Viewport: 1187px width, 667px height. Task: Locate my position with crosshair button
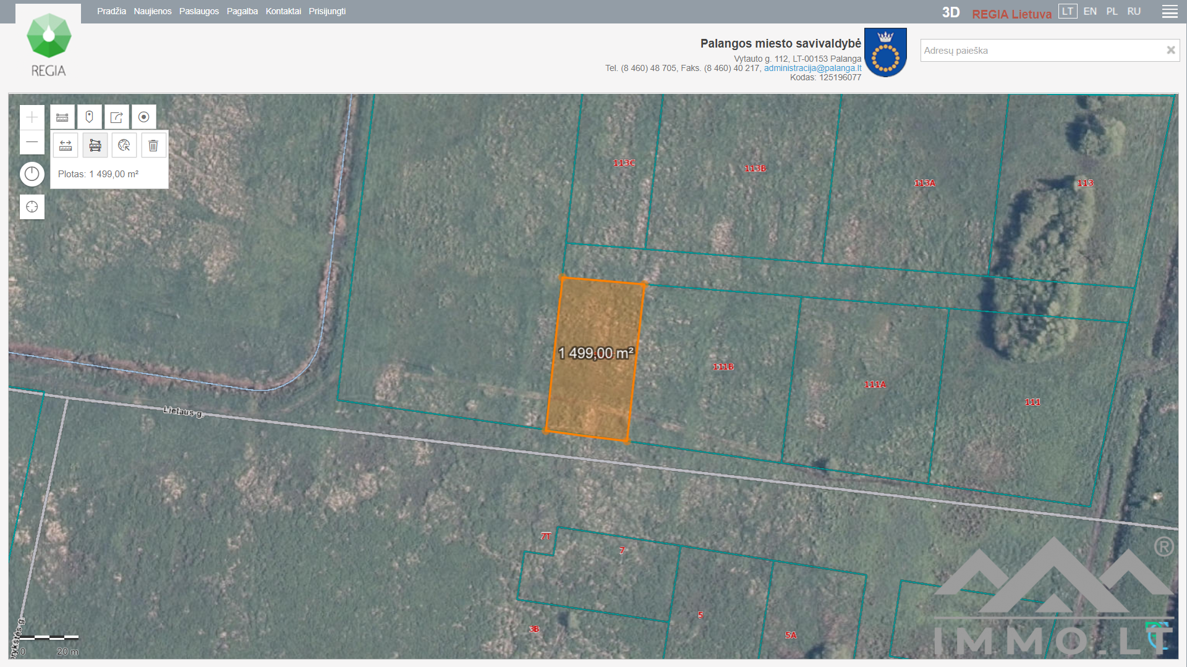point(32,207)
